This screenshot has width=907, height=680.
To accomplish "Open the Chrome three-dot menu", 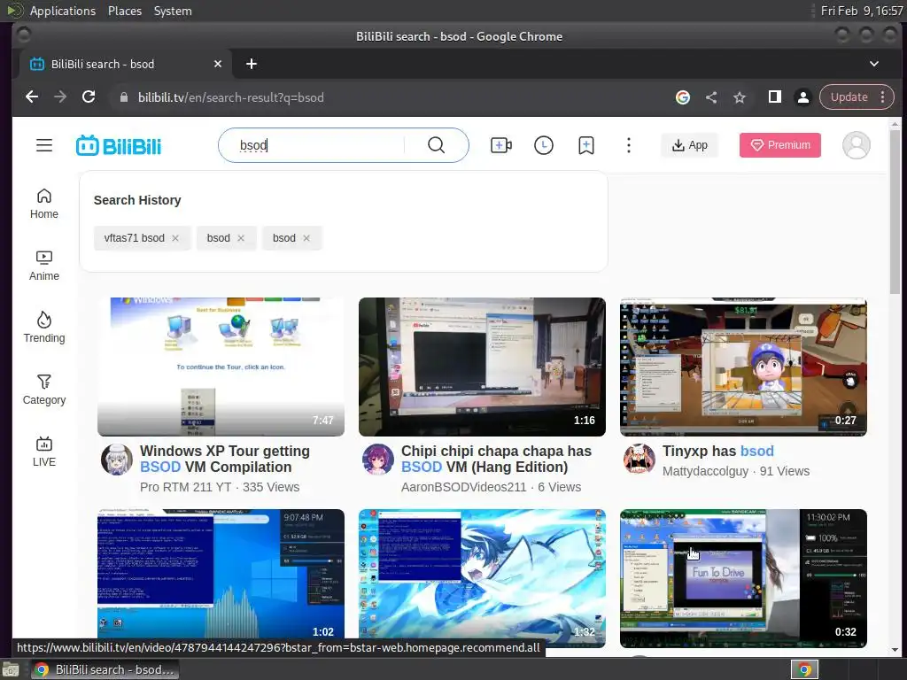I will [x=883, y=97].
